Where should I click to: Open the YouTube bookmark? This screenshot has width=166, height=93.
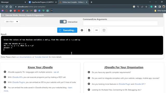click(x=19, y=11)
